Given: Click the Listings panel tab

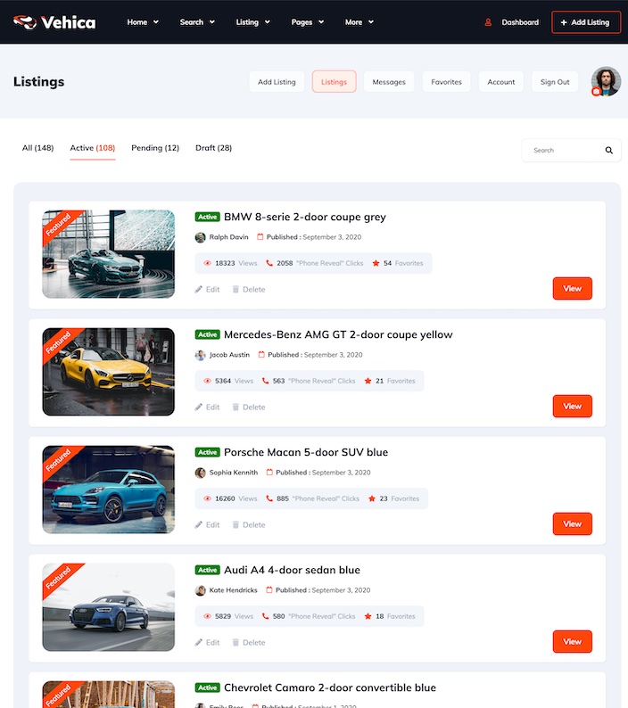Looking at the screenshot, I should click(334, 82).
